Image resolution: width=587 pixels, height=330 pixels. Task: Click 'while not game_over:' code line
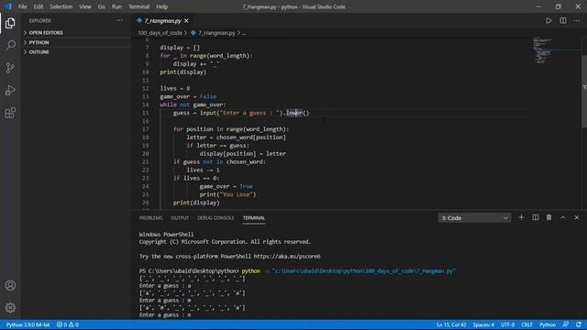tap(193, 104)
